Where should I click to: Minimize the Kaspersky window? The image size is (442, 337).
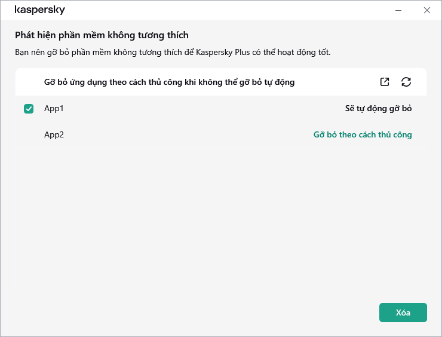pyautogui.click(x=398, y=10)
